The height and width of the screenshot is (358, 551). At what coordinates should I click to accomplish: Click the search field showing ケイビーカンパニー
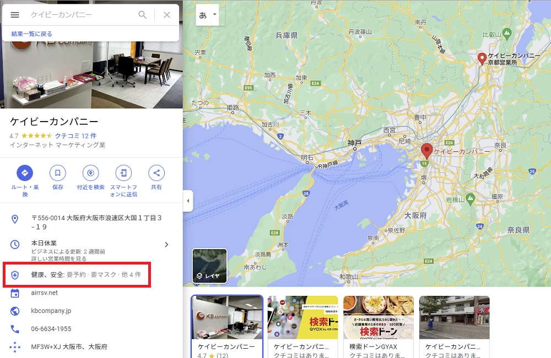pyautogui.click(x=81, y=15)
